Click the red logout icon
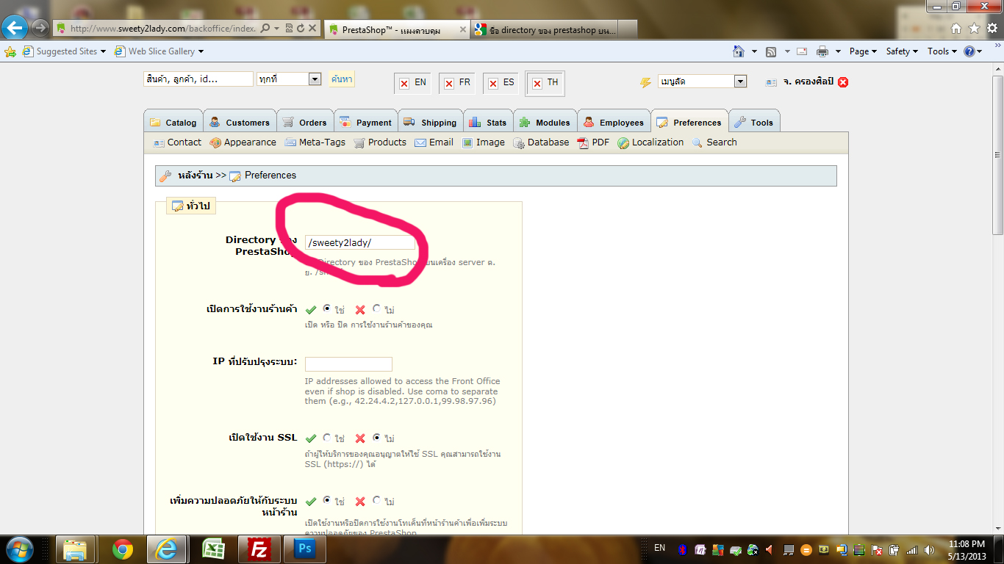The width and height of the screenshot is (1004, 564). 843,82
